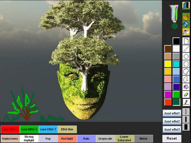
Task: Pick the cyan color swatch
Action: (176, 64)
